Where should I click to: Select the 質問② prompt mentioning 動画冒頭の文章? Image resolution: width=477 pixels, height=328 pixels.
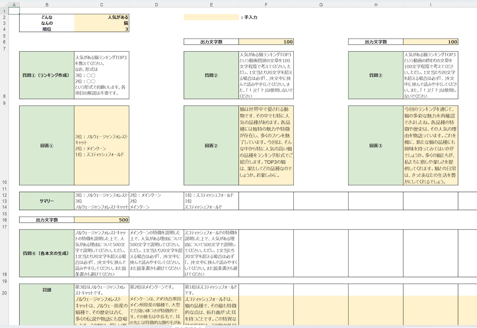tap(266, 75)
